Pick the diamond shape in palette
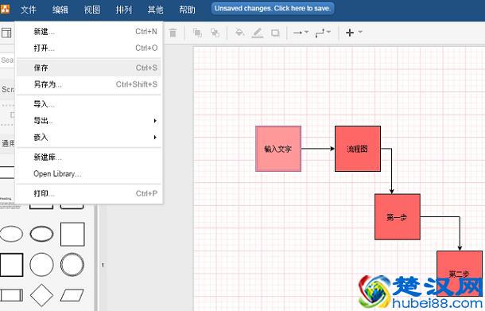Screen dimensions: 485x311 tap(41, 295)
